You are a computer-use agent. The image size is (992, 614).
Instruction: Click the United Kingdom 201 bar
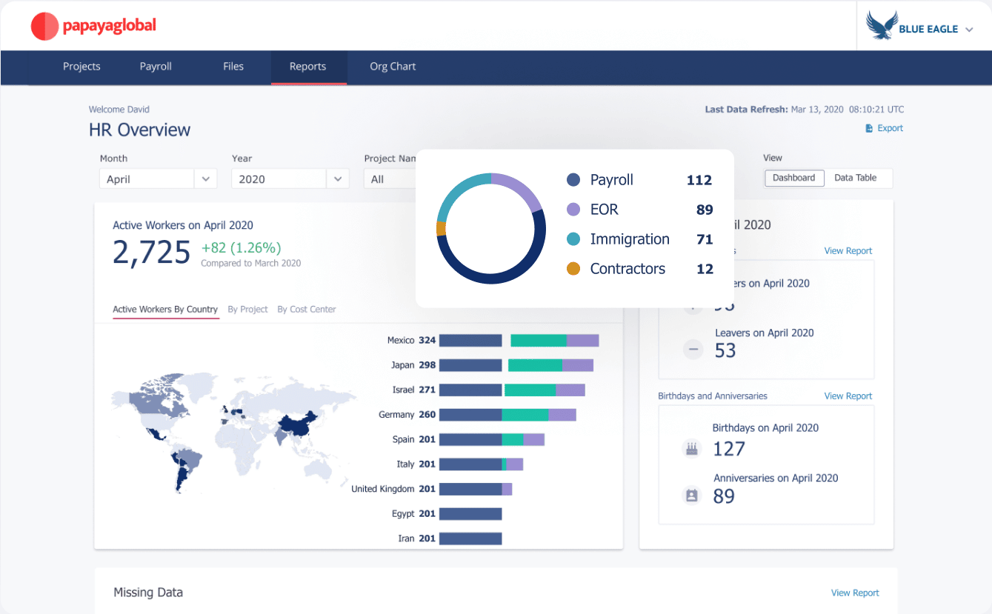coord(476,489)
